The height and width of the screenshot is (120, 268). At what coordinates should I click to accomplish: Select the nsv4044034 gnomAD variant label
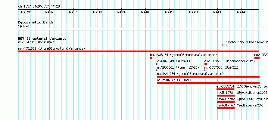pos(190,74)
